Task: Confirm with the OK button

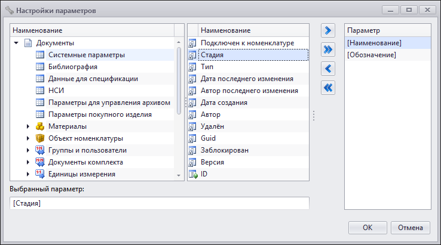Action: (x=367, y=227)
